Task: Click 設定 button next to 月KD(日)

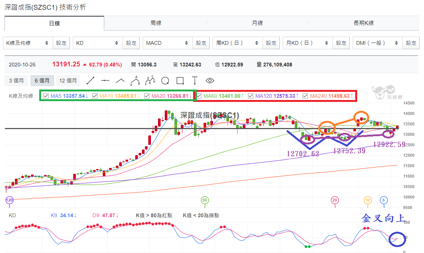Action: pos(341,43)
